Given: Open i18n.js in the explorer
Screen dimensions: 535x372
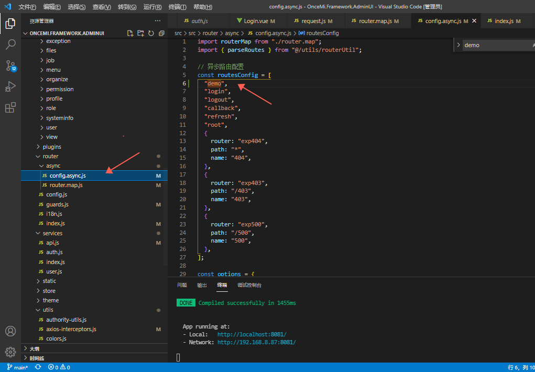Looking at the screenshot, I should pos(94,214).
